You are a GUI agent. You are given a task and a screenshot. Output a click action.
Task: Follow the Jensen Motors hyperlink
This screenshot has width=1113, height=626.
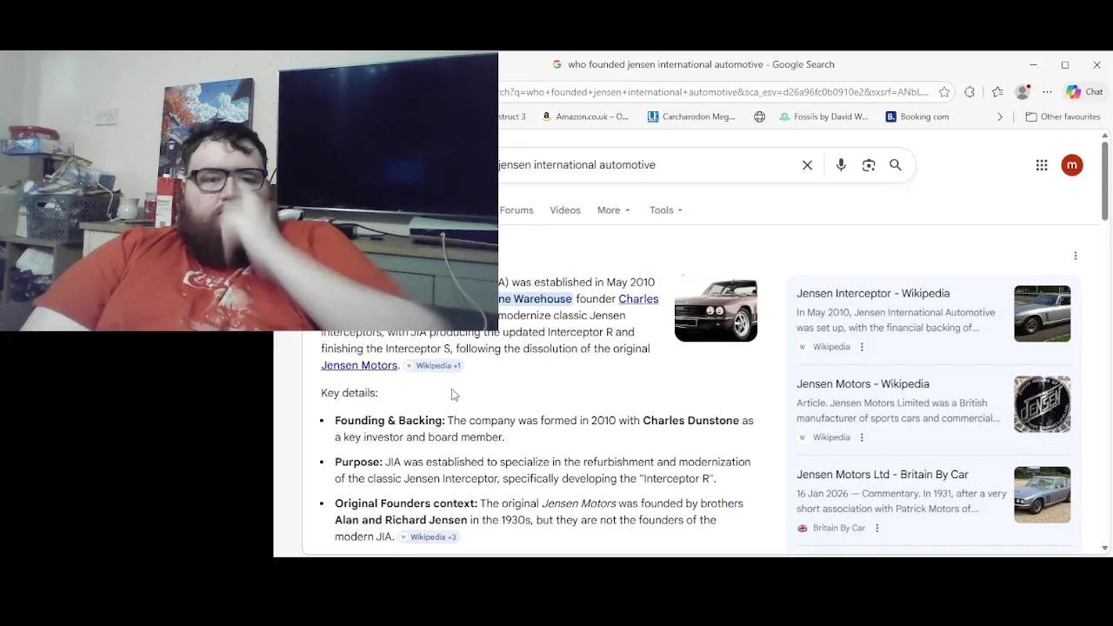pyautogui.click(x=359, y=365)
